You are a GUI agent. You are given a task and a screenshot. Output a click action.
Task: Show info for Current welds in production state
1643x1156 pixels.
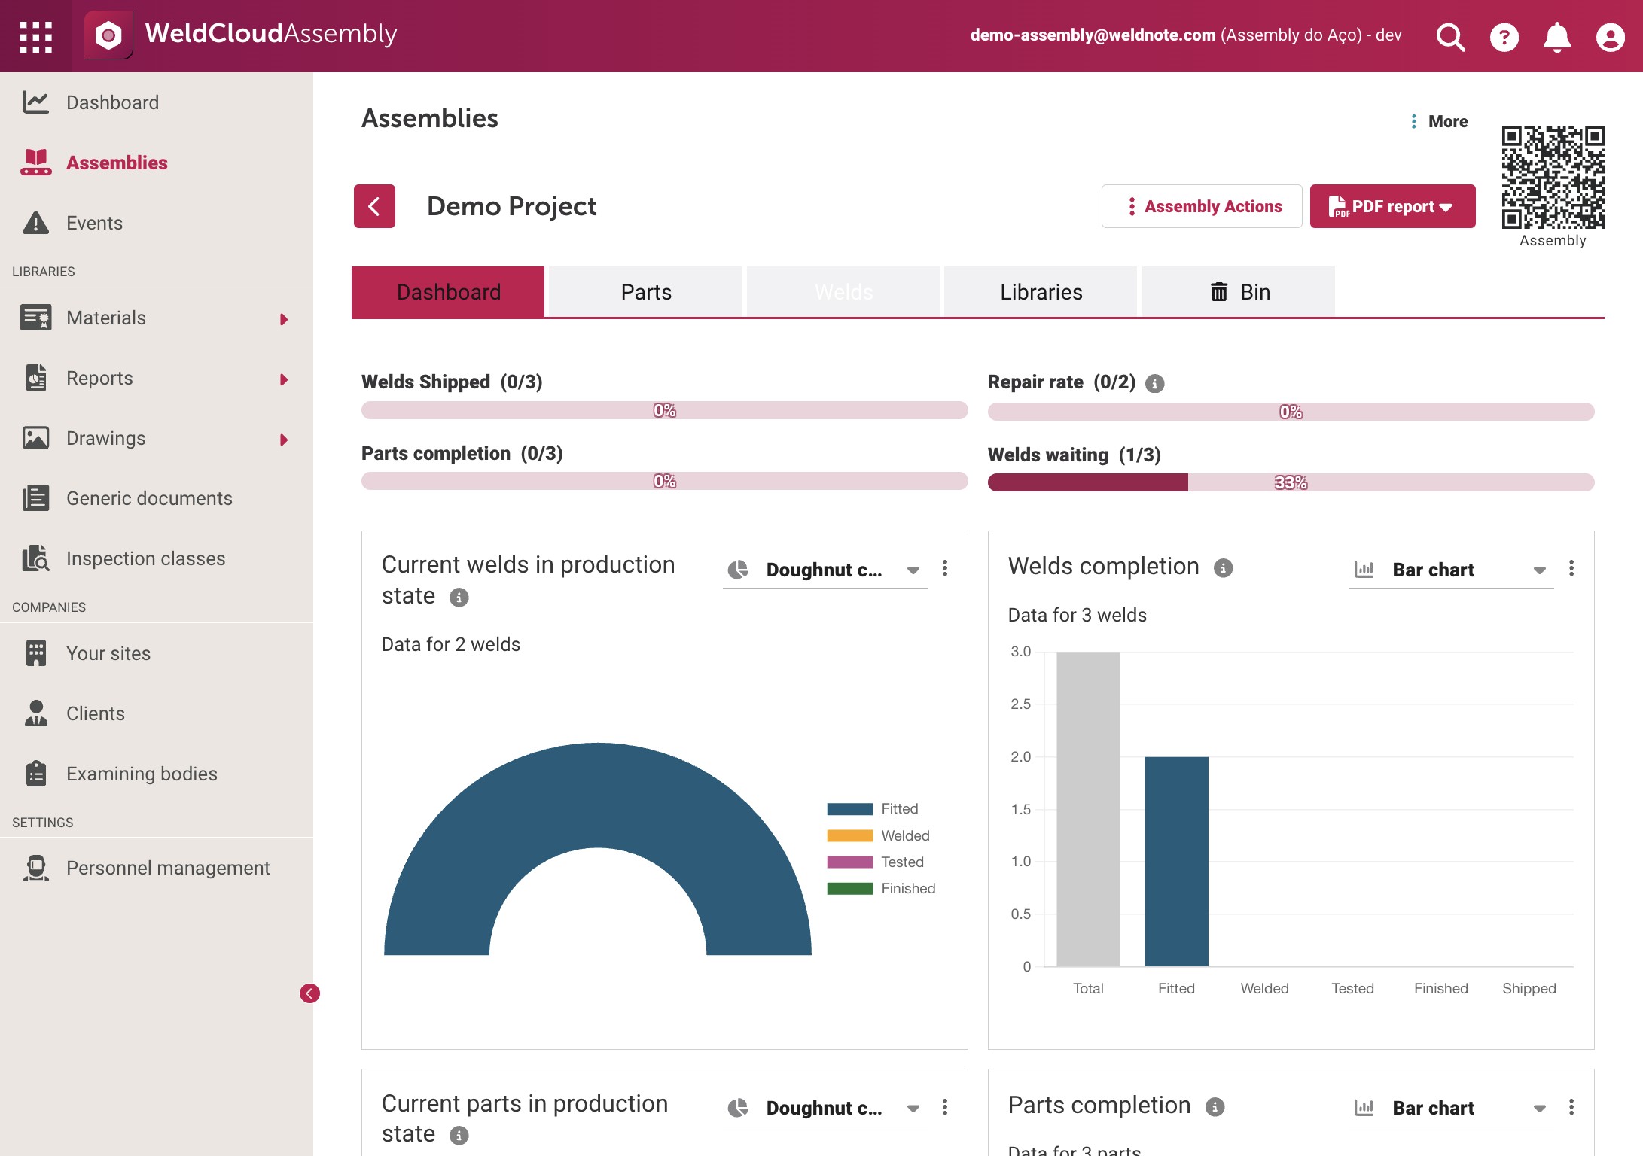(x=459, y=598)
